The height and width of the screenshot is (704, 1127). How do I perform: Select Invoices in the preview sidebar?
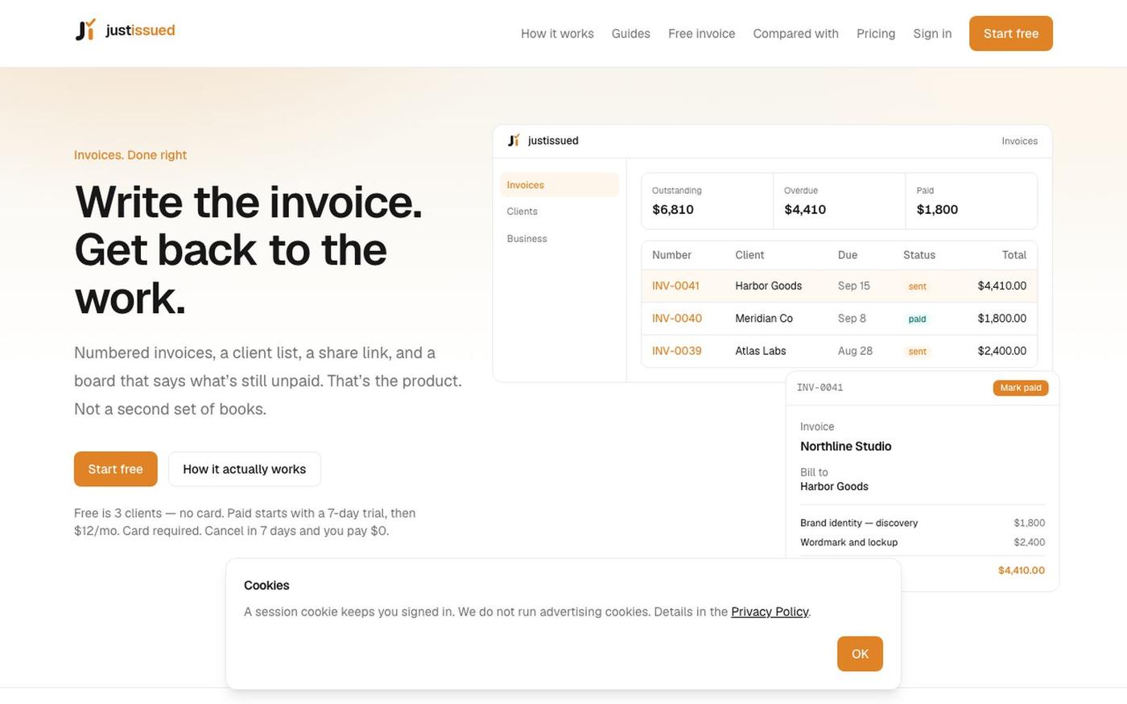[x=559, y=185]
